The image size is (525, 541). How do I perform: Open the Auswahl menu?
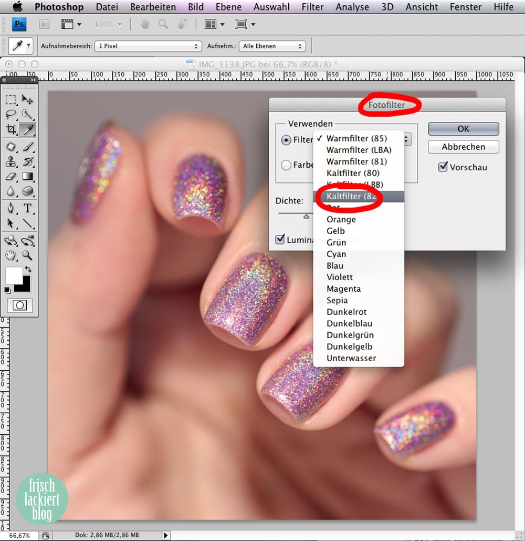[x=271, y=7]
